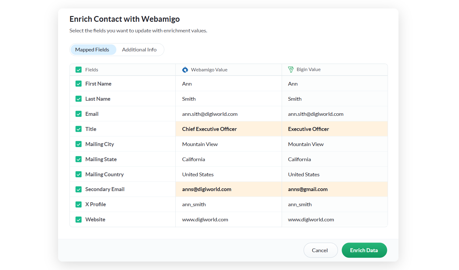
Task: Click the Webamigo Value column header
Action: [209, 70]
